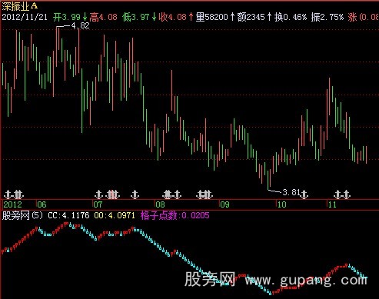Click the OO:4.0971 indicator value
Image resolution: width=379 pixels, height=299 pixels.
[115, 215]
